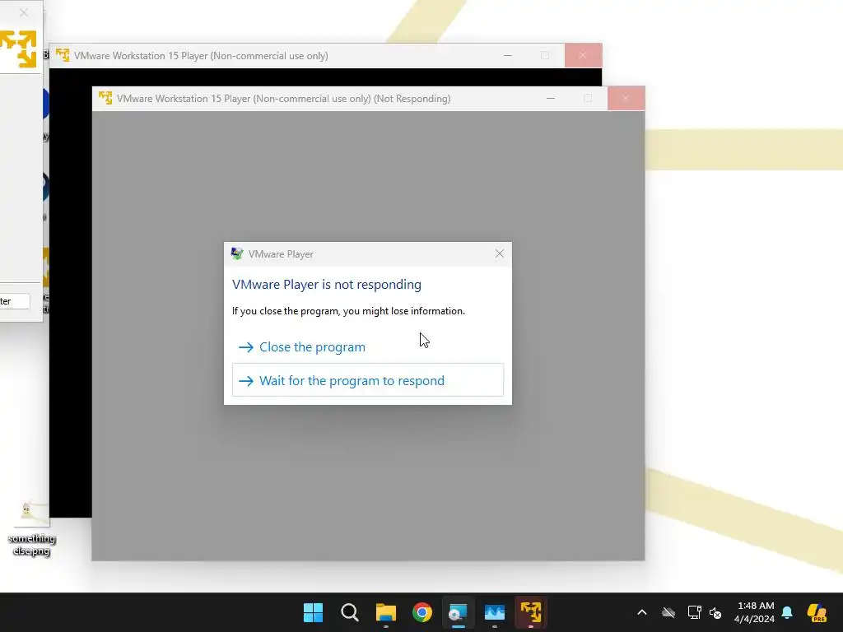Launch Google Chrome from taskbar
Image resolution: width=843 pixels, height=632 pixels.
pyautogui.click(x=422, y=612)
